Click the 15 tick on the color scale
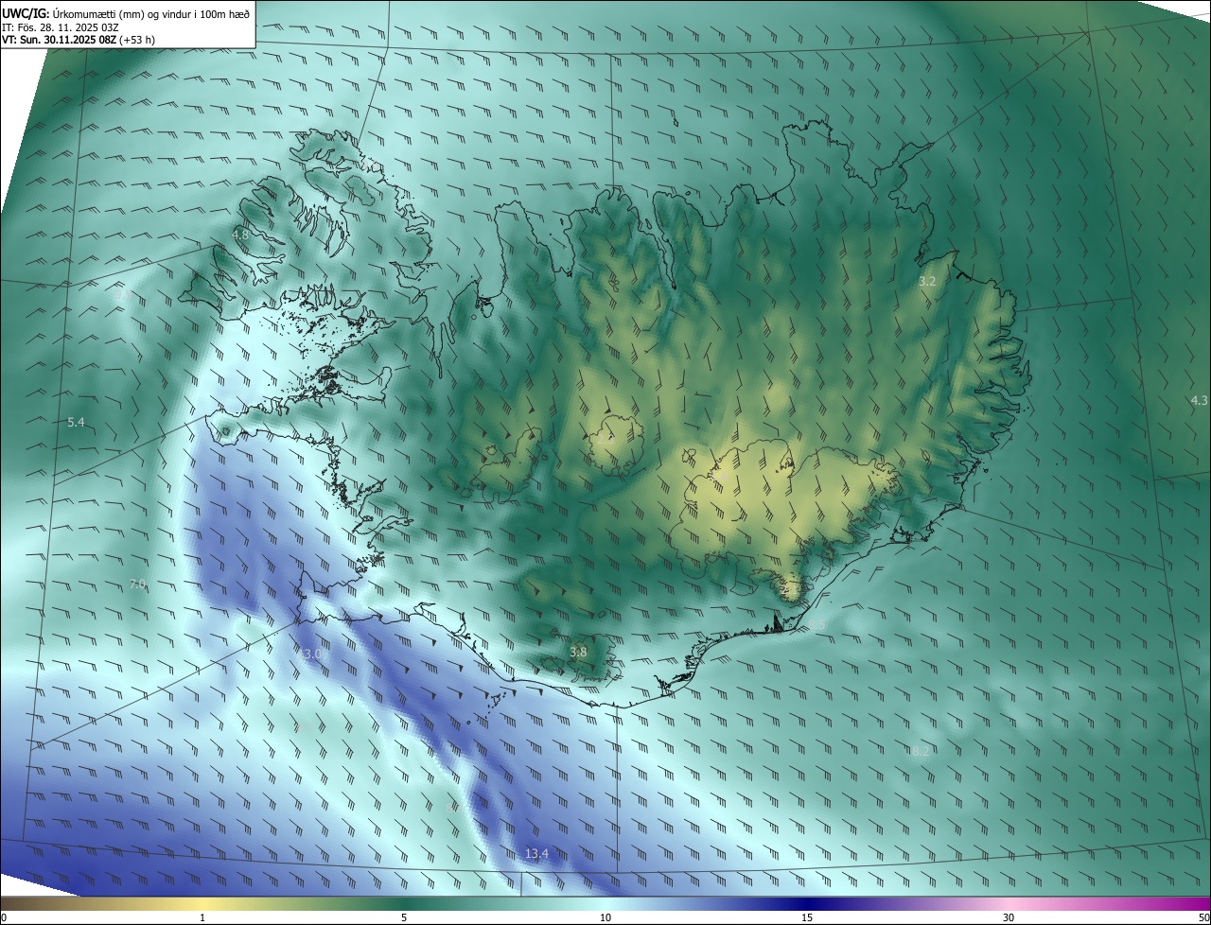 (807, 917)
